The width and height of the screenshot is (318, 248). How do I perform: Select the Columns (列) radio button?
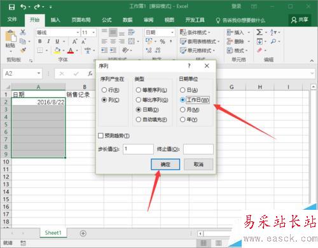pos(104,100)
